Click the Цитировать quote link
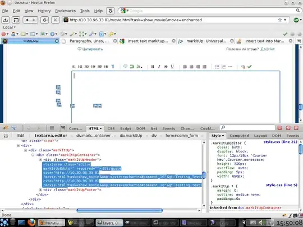The image size is (303, 227). pos(90,49)
